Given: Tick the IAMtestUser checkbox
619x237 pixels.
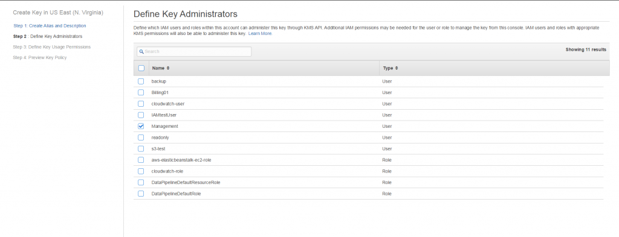Looking at the screenshot, I should [141, 115].
